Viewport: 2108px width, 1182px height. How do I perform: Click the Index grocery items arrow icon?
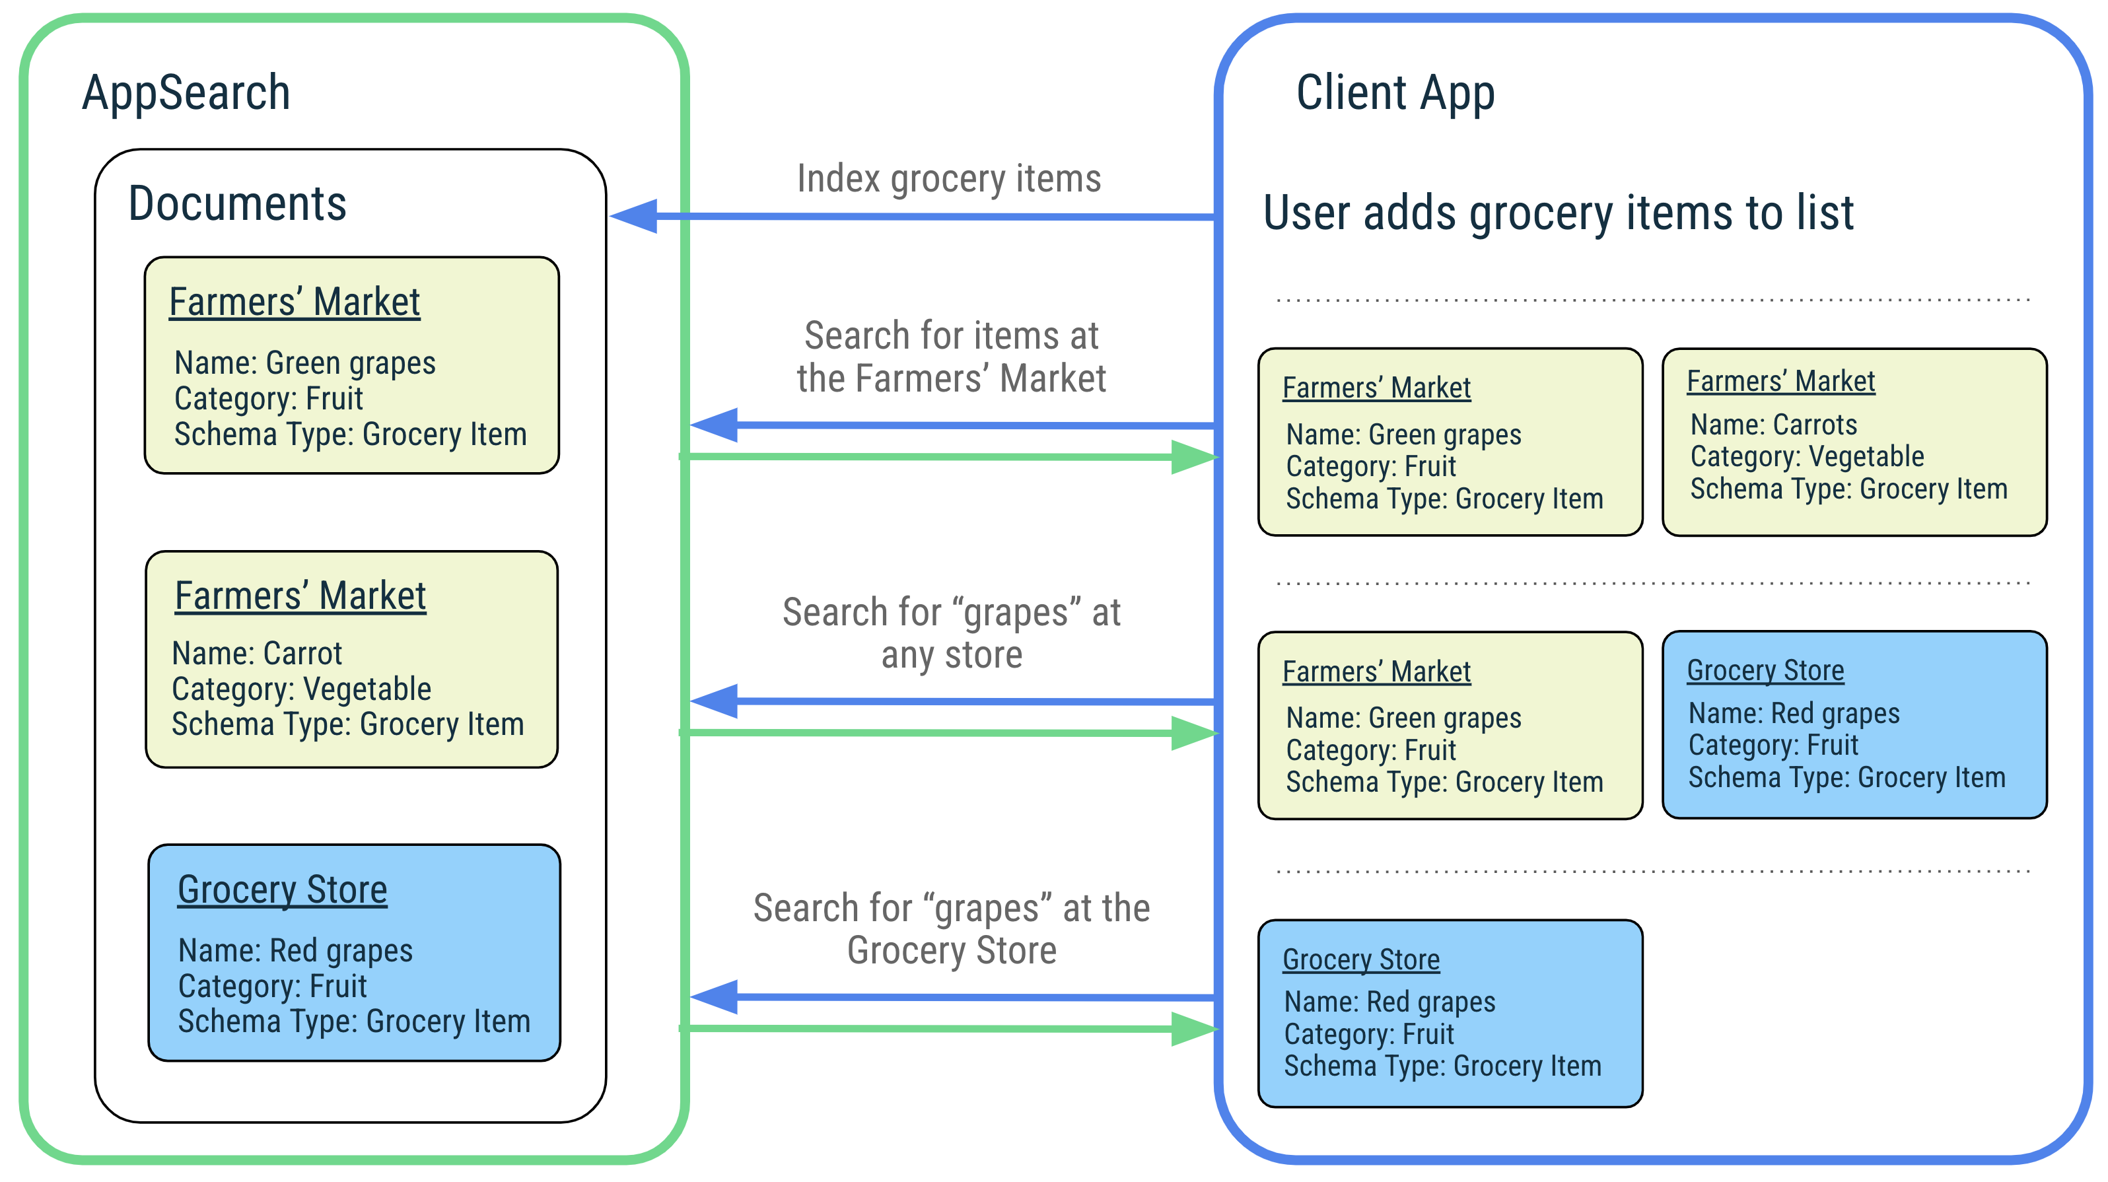tap(652, 220)
